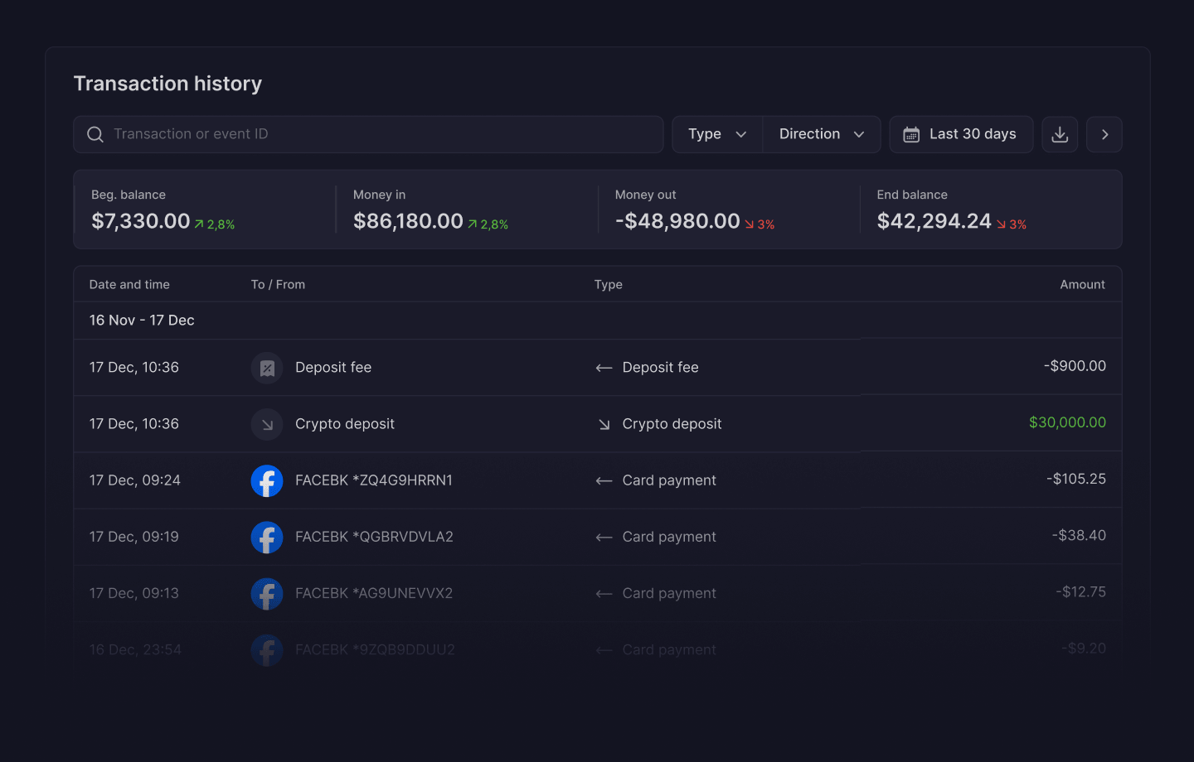Click up-trend arrow next to Beg. balance

[x=199, y=224]
